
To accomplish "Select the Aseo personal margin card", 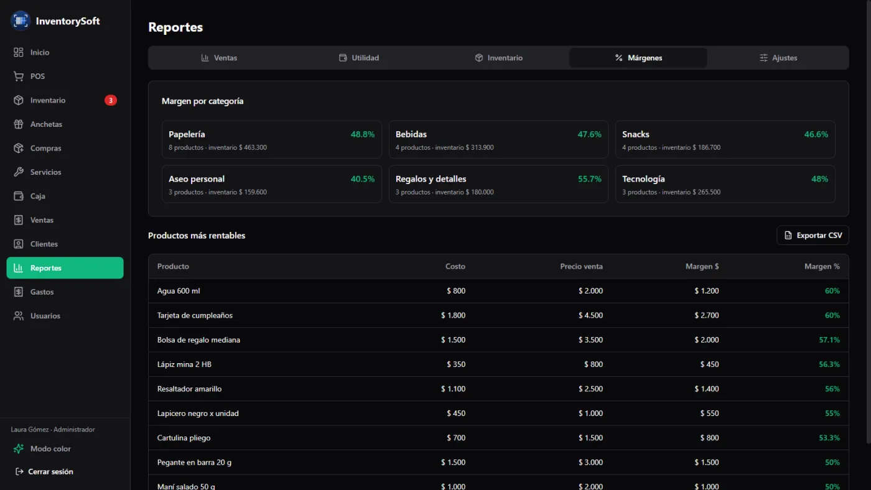I will coord(271,184).
